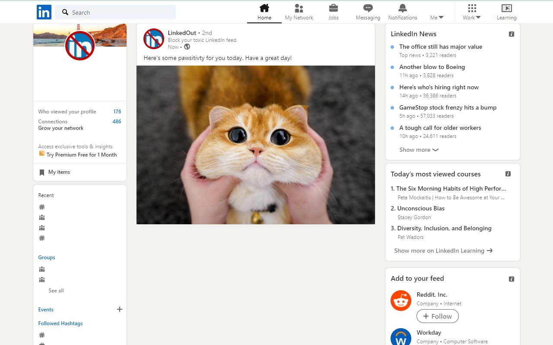View Notifications bell
The height and width of the screenshot is (345, 553).
403,12
